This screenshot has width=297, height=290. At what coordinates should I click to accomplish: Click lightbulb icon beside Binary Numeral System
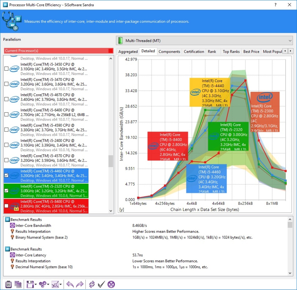pyautogui.click(x=12, y=237)
